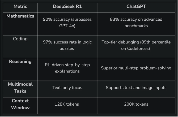Click the 128K tokens cell

tap(67, 104)
